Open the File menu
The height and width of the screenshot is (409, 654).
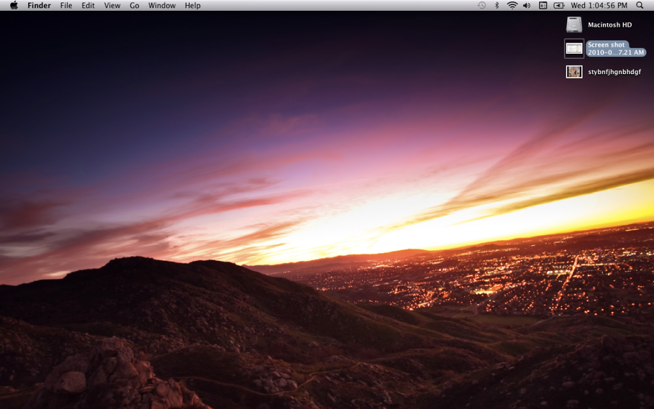(66, 5)
